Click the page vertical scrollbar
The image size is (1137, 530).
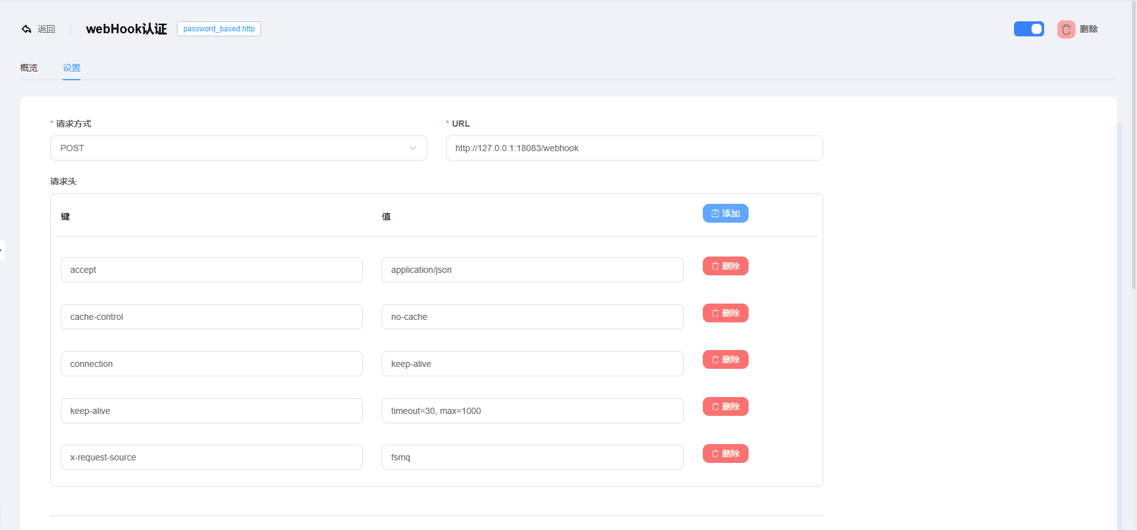1134,144
